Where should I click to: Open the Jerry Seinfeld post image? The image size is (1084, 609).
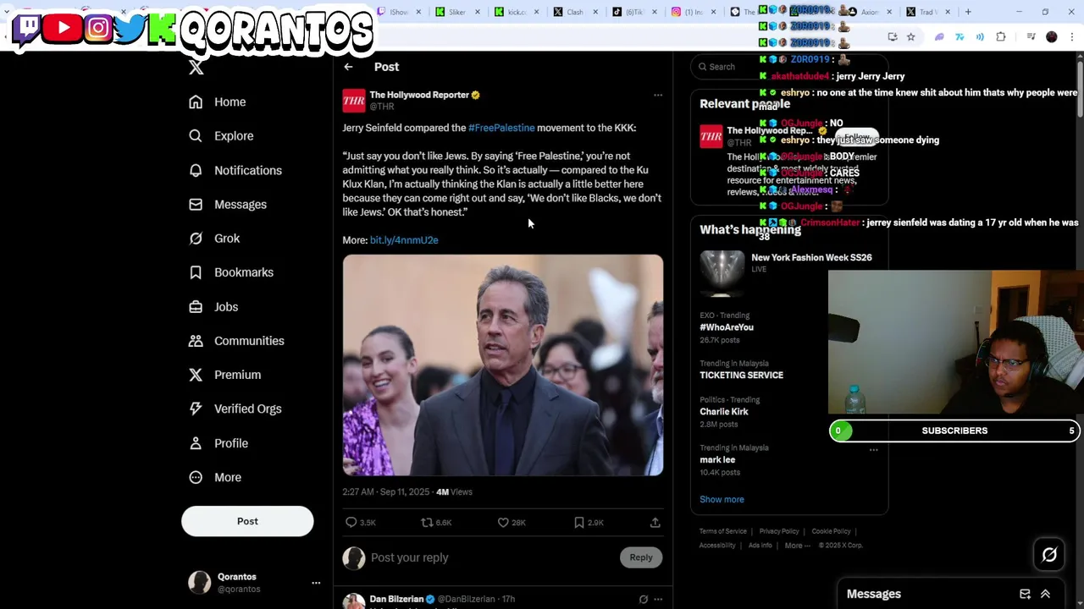[503, 365]
